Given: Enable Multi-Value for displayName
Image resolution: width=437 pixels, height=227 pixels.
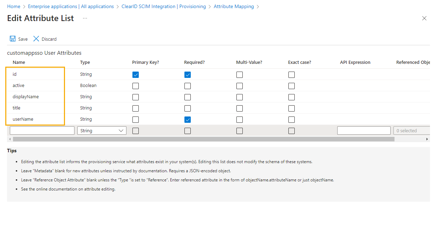Looking at the screenshot, I should 239,97.
